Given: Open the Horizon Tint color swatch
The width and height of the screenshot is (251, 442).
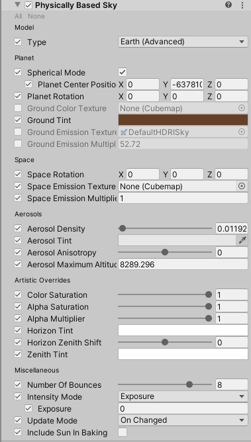Looking at the screenshot, I should pyautogui.click(x=183, y=330).
